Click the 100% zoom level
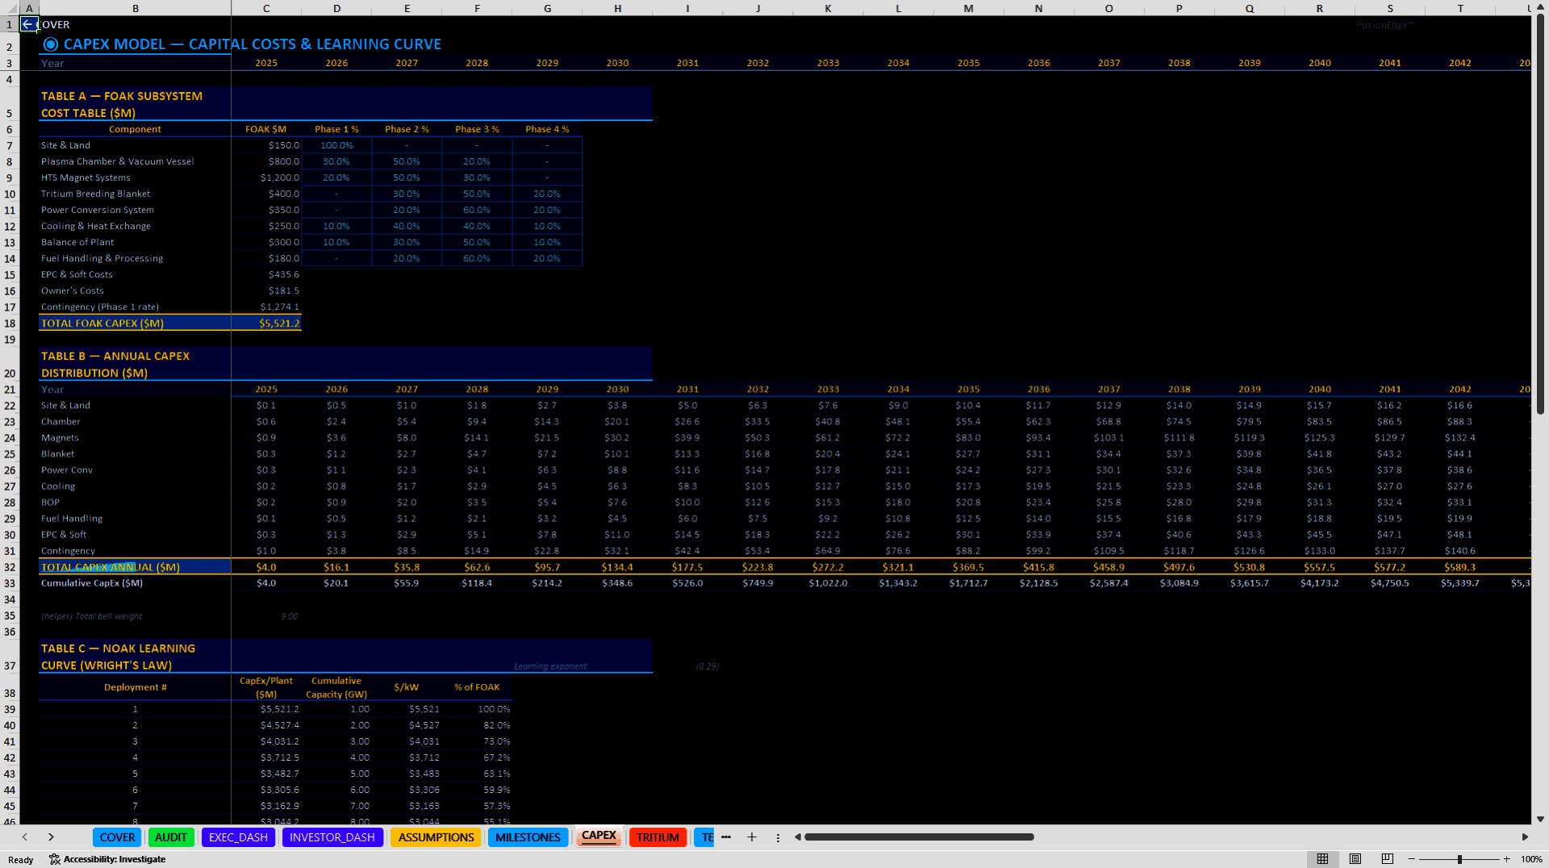This screenshot has height=868, width=1549. (x=1531, y=859)
